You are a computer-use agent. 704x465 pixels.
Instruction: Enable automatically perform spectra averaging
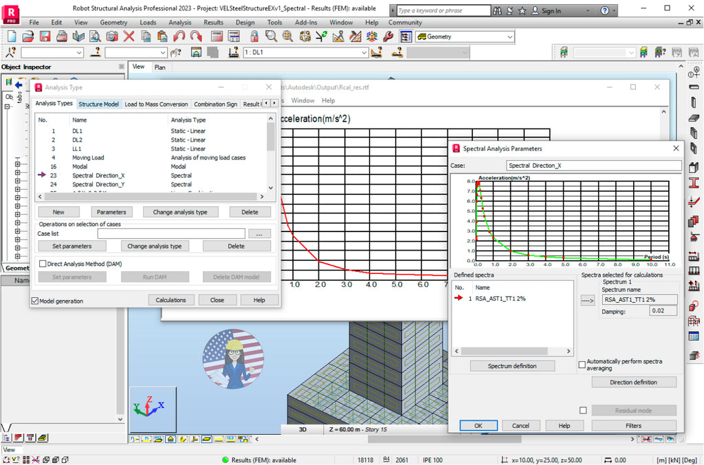[582, 364]
